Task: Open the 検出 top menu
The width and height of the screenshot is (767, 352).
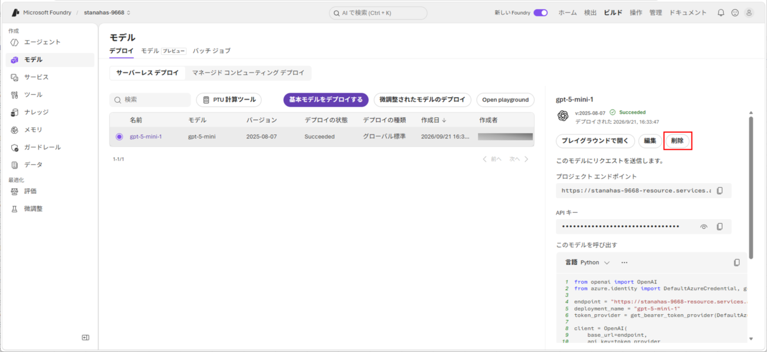Action: pos(590,12)
